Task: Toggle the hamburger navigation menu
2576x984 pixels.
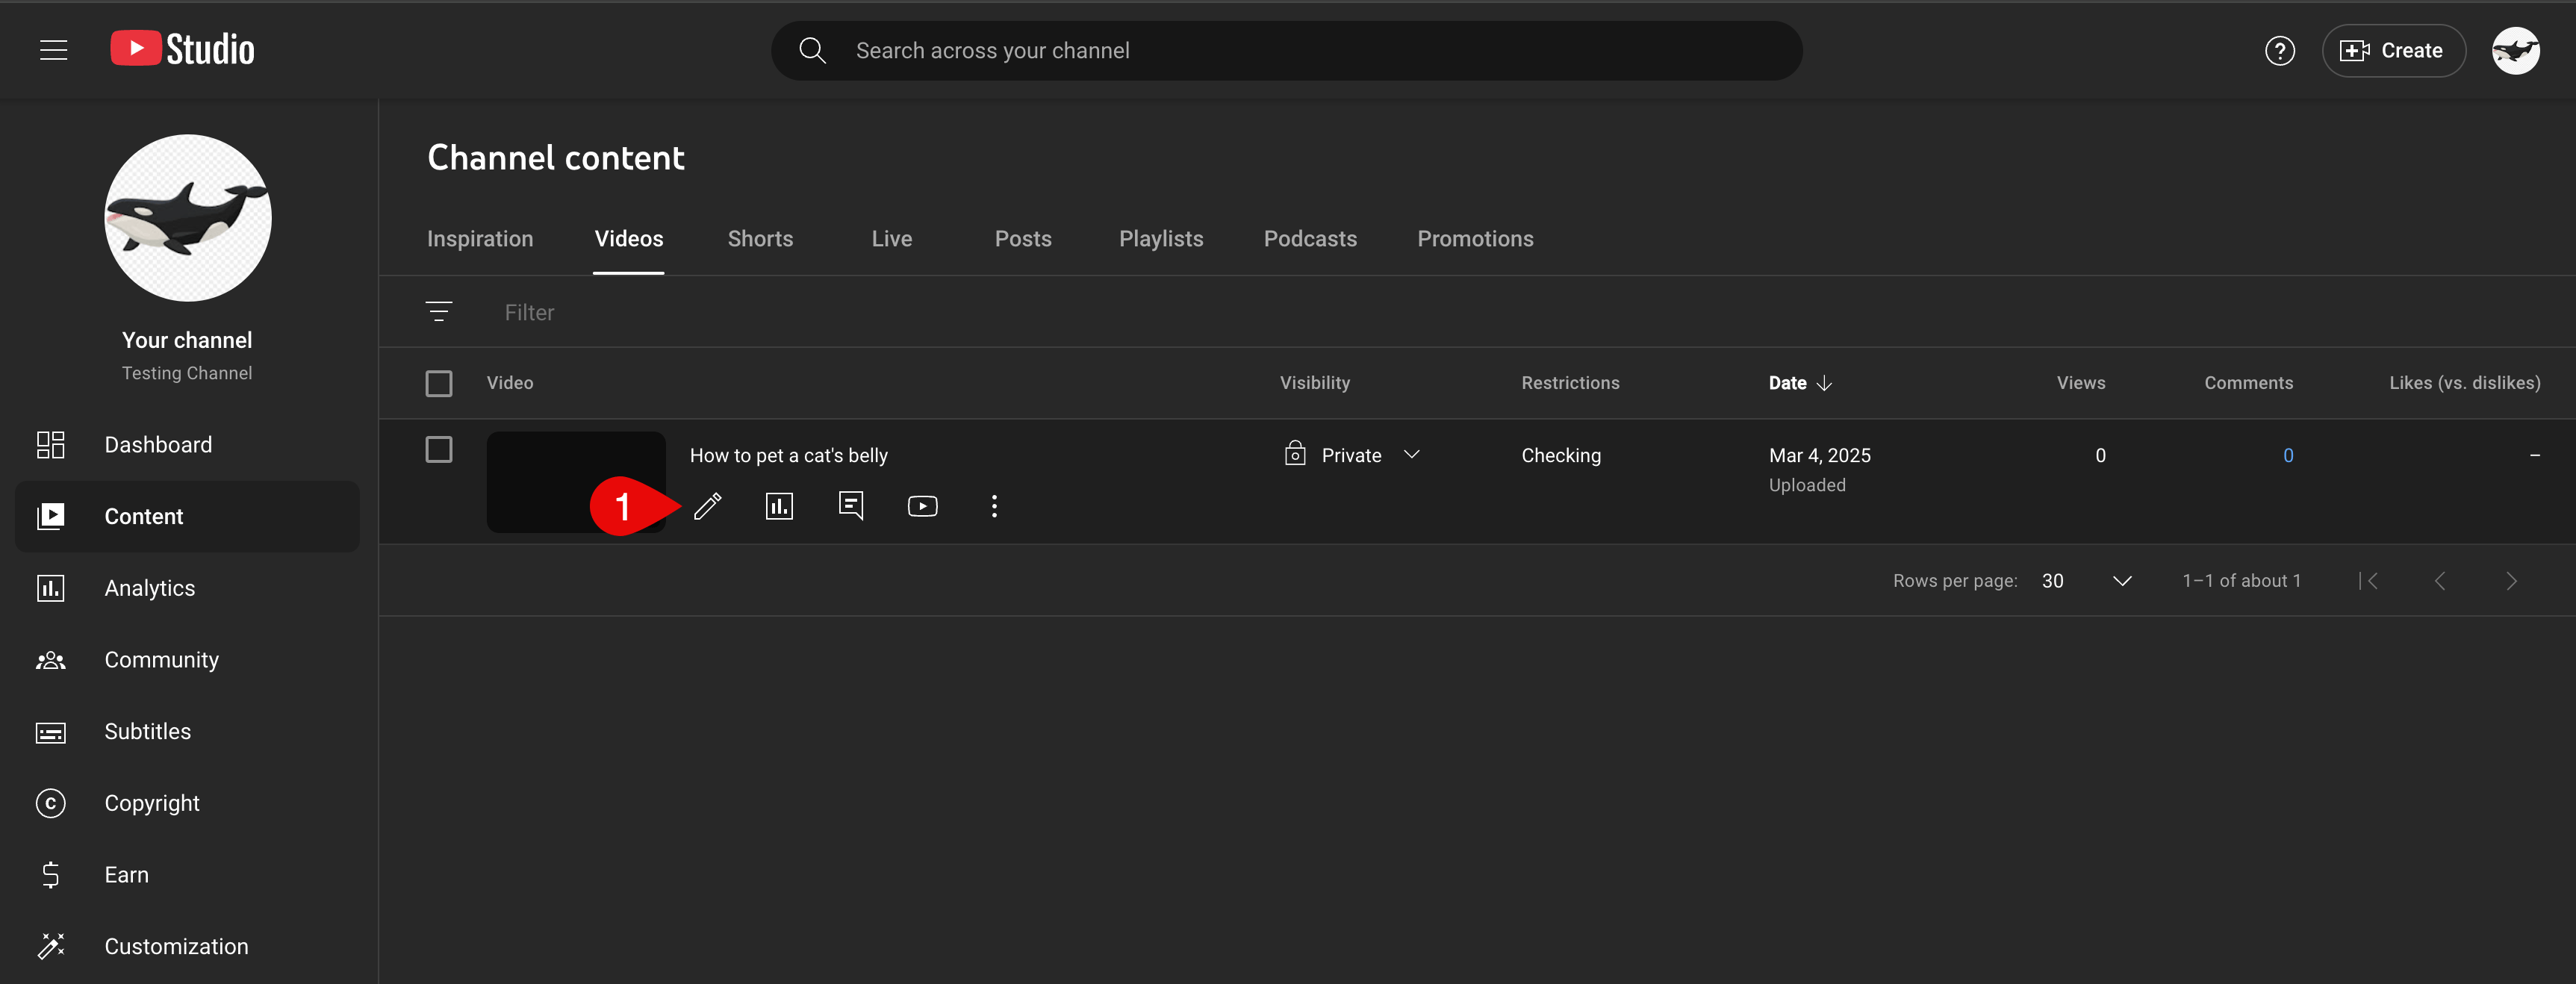Action: point(53,50)
